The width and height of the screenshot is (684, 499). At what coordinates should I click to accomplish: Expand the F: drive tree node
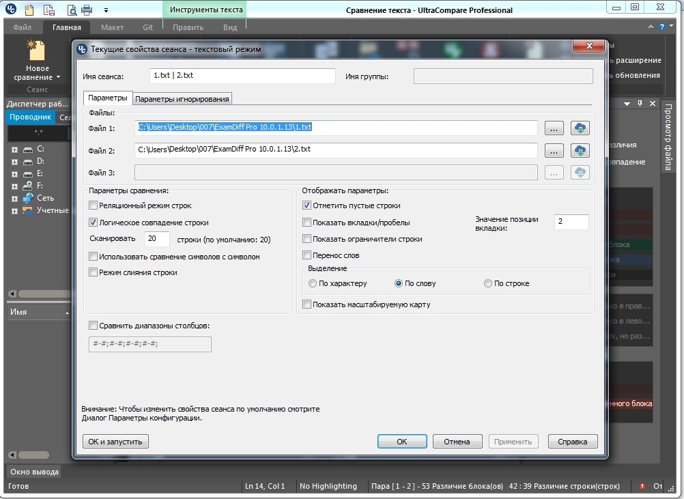pos(14,186)
